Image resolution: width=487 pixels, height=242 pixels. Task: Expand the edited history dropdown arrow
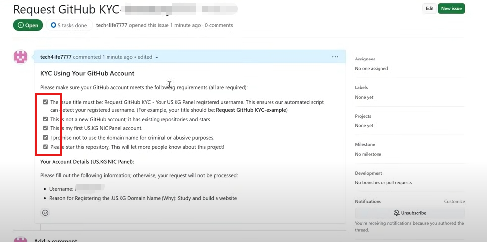coord(157,57)
